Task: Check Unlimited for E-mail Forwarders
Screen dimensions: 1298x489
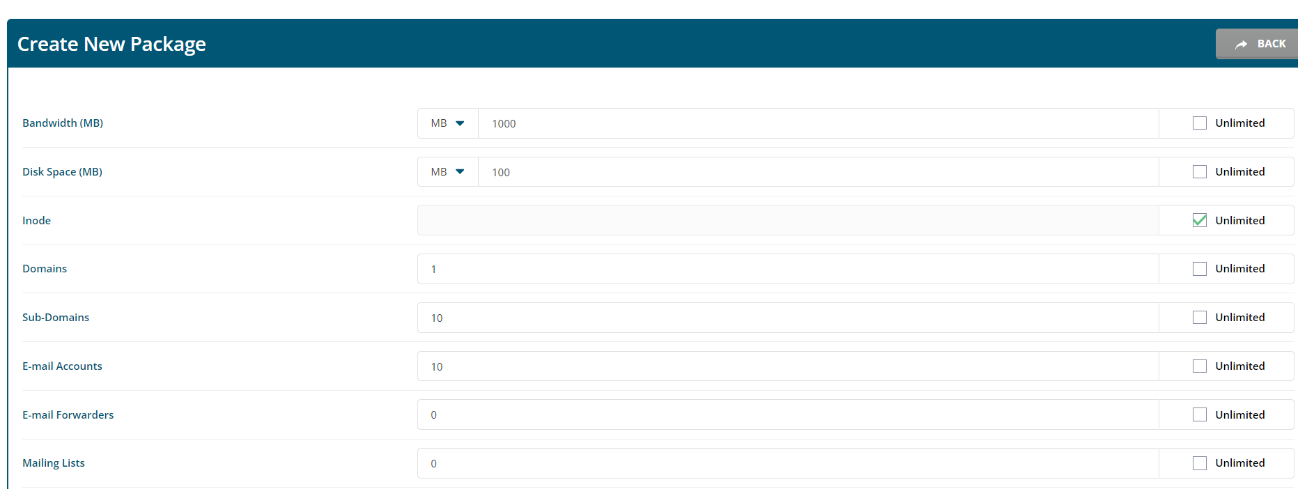Action: tap(1200, 414)
